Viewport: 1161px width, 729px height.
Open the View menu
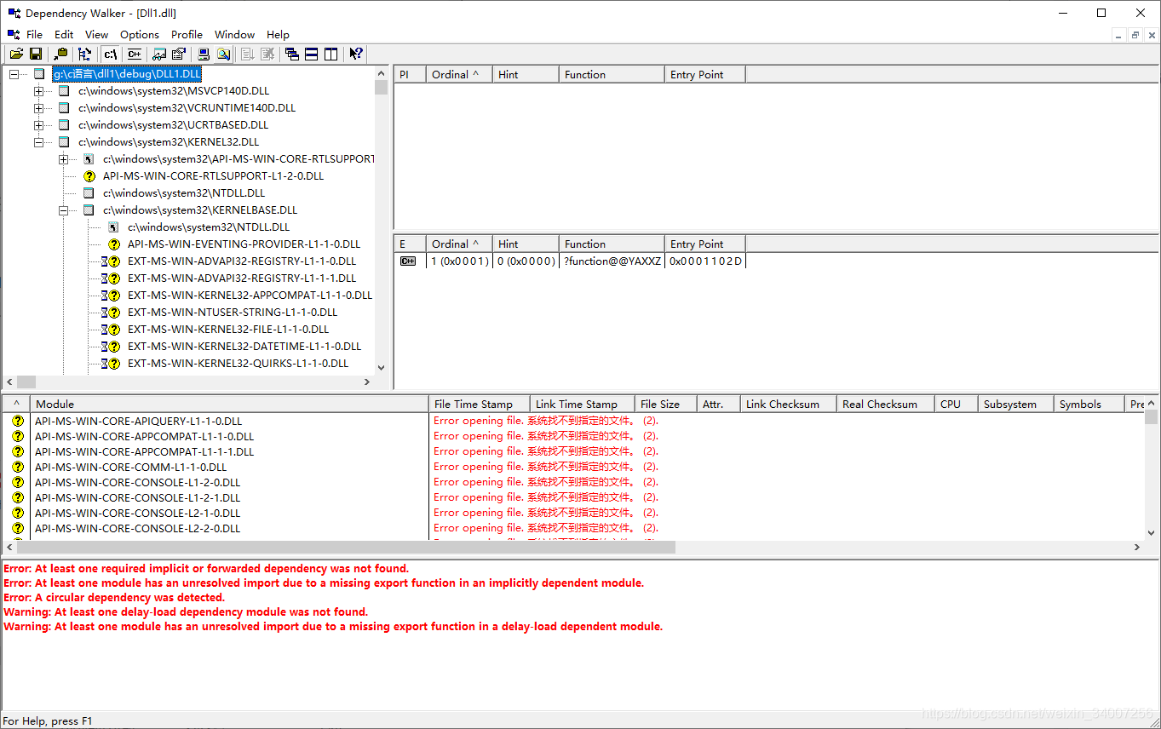[x=97, y=34]
